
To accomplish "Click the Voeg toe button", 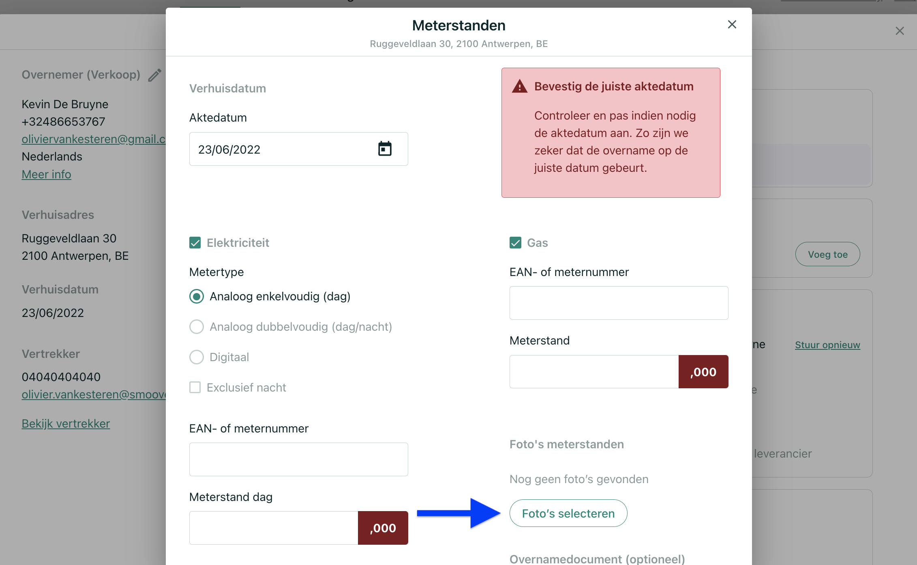I will (x=827, y=254).
